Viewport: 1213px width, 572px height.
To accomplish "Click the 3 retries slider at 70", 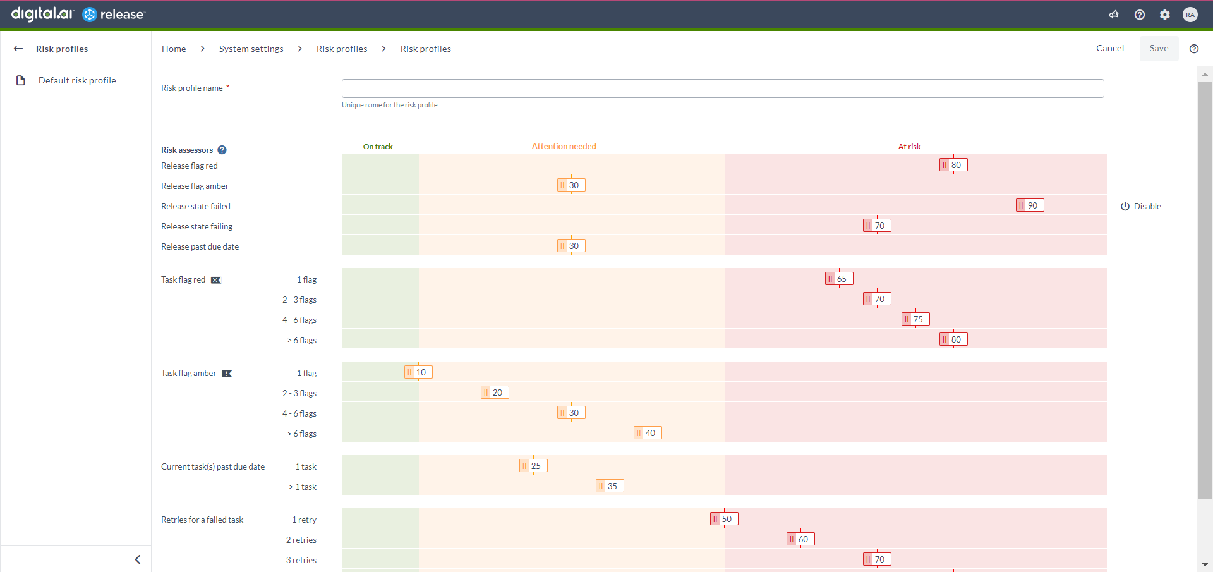I will coord(877,559).
